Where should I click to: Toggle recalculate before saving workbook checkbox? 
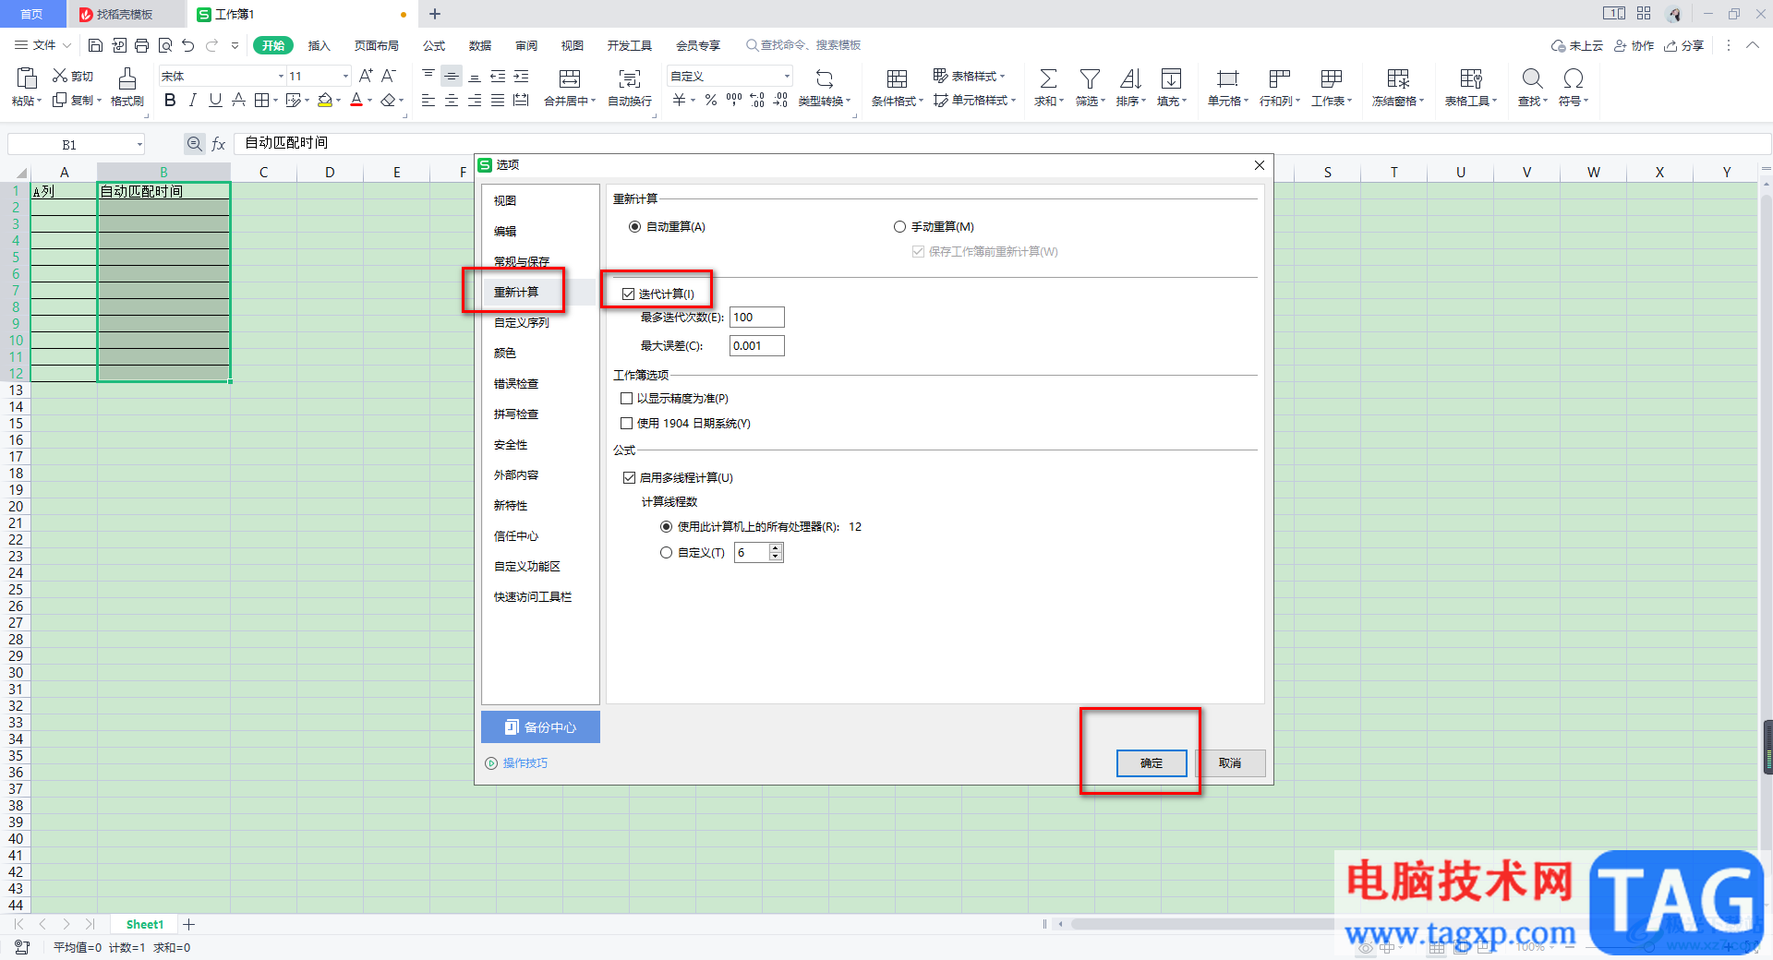[x=918, y=252]
